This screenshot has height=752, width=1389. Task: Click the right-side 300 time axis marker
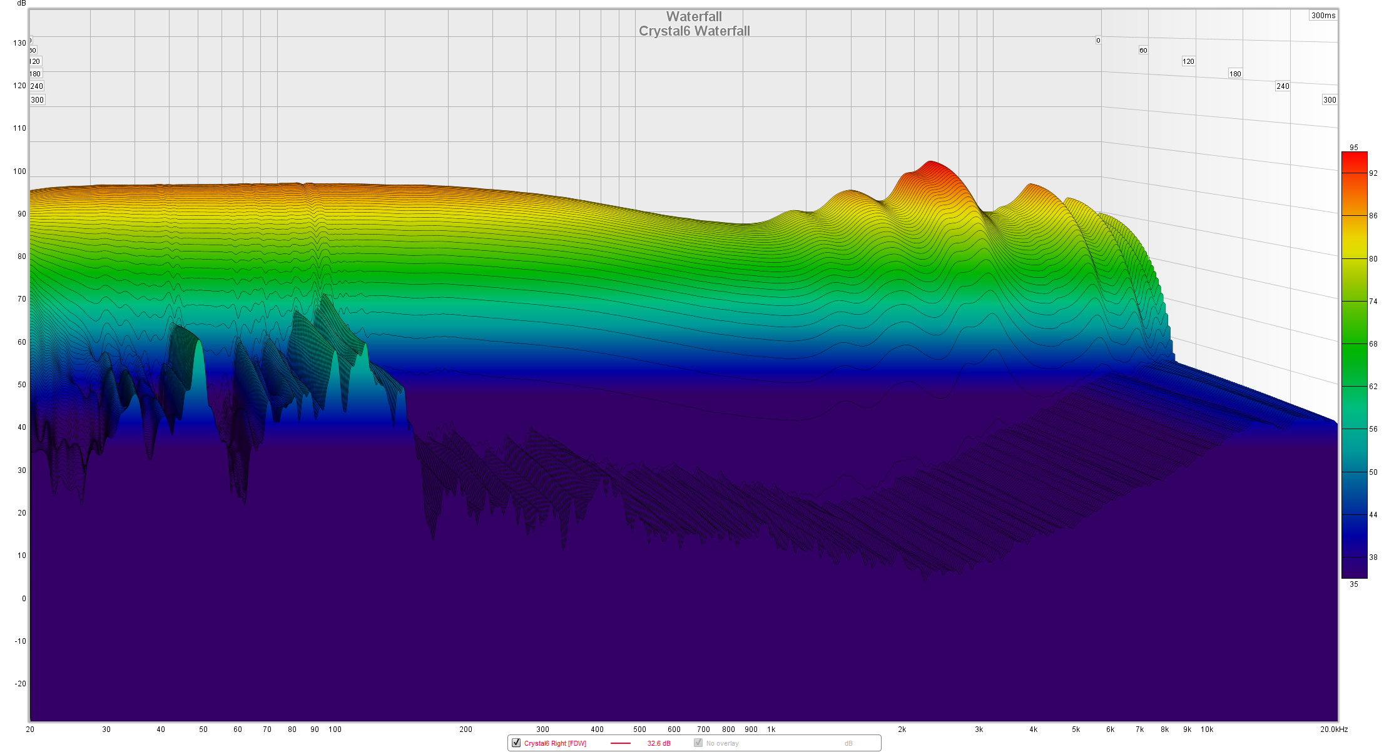click(x=1330, y=100)
